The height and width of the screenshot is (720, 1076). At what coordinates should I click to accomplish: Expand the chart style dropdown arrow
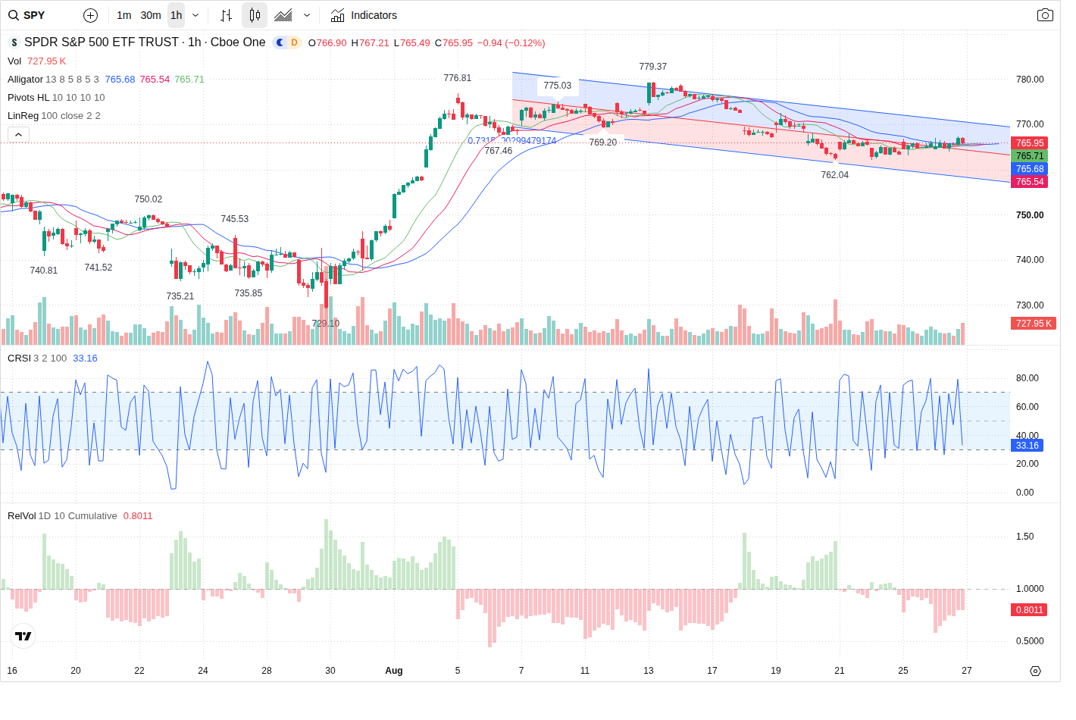tap(307, 15)
